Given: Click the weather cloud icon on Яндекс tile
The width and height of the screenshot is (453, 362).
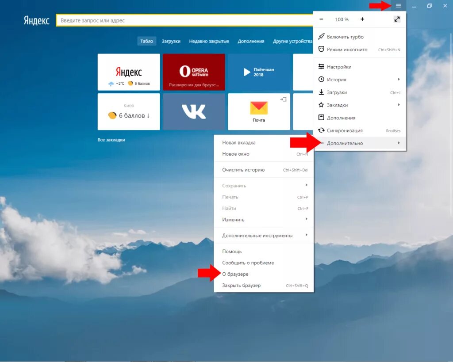Looking at the screenshot, I should click(x=111, y=84).
